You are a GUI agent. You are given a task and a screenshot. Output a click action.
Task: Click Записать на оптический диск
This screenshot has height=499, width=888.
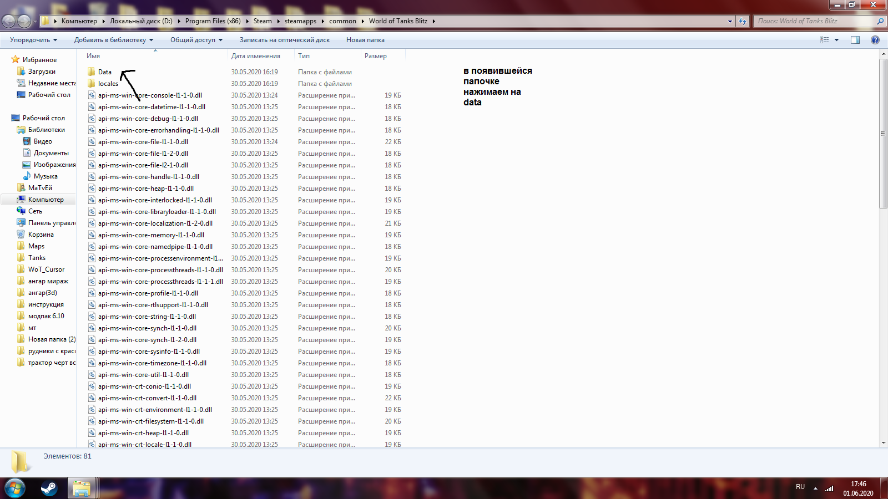(x=285, y=40)
